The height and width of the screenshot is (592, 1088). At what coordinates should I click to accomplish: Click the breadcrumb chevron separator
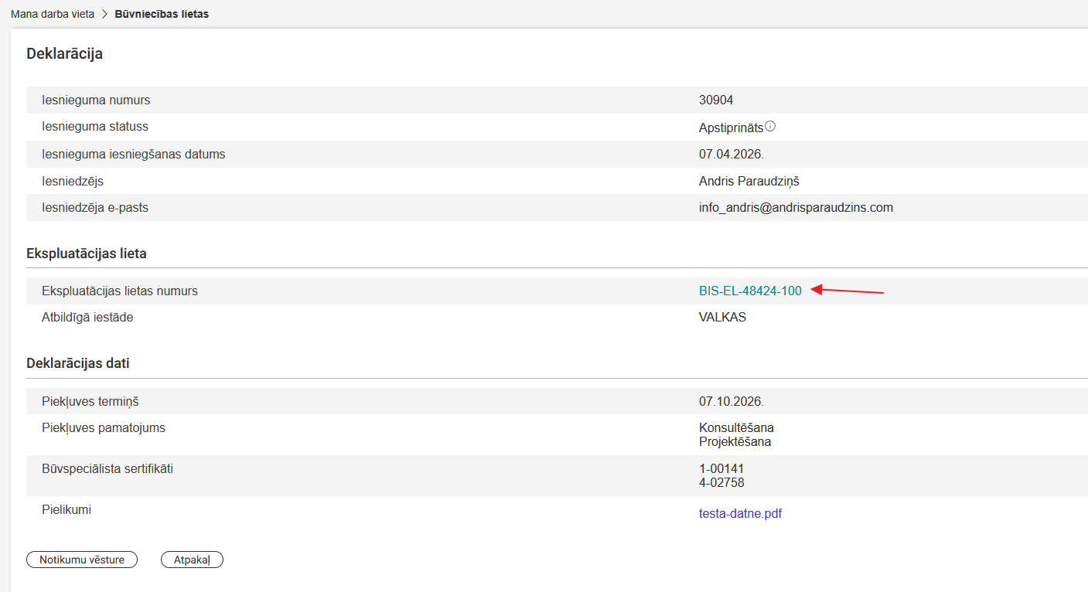point(104,14)
